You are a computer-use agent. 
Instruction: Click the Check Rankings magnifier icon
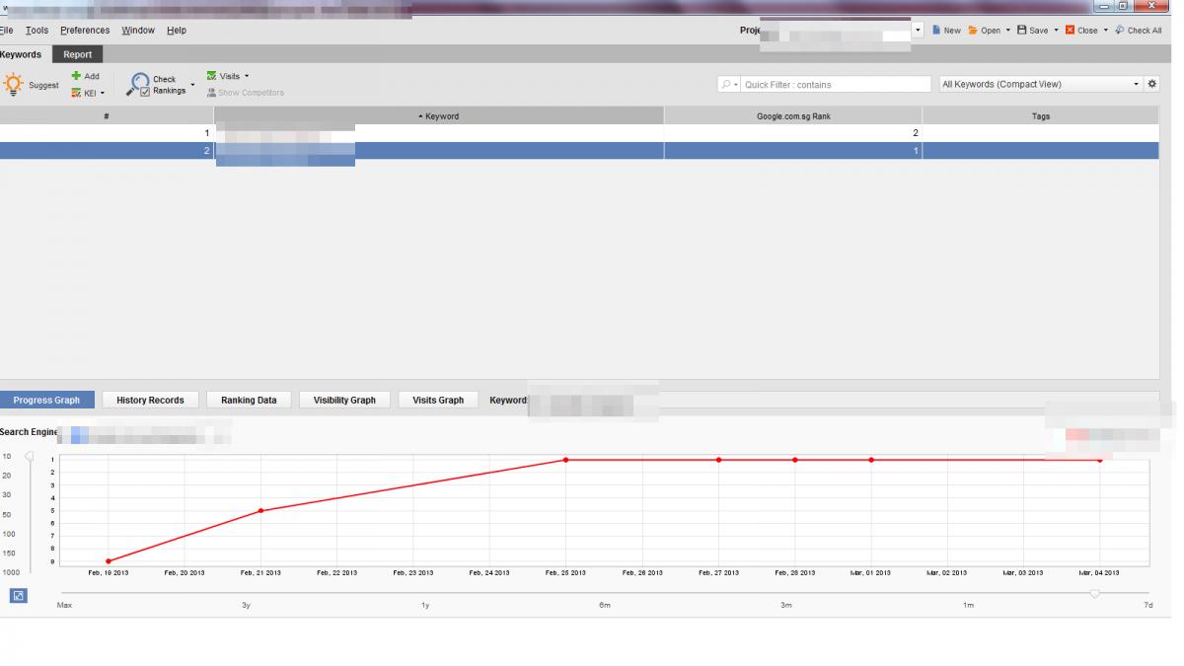tap(137, 85)
